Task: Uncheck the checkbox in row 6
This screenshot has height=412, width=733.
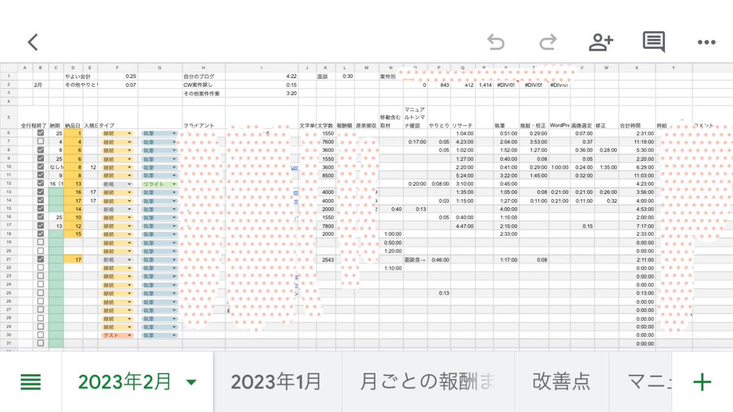Action: click(x=40, y=132)
